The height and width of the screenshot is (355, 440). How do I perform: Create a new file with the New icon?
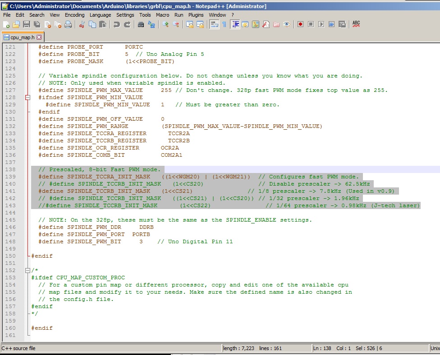click(x=6, y=25)
